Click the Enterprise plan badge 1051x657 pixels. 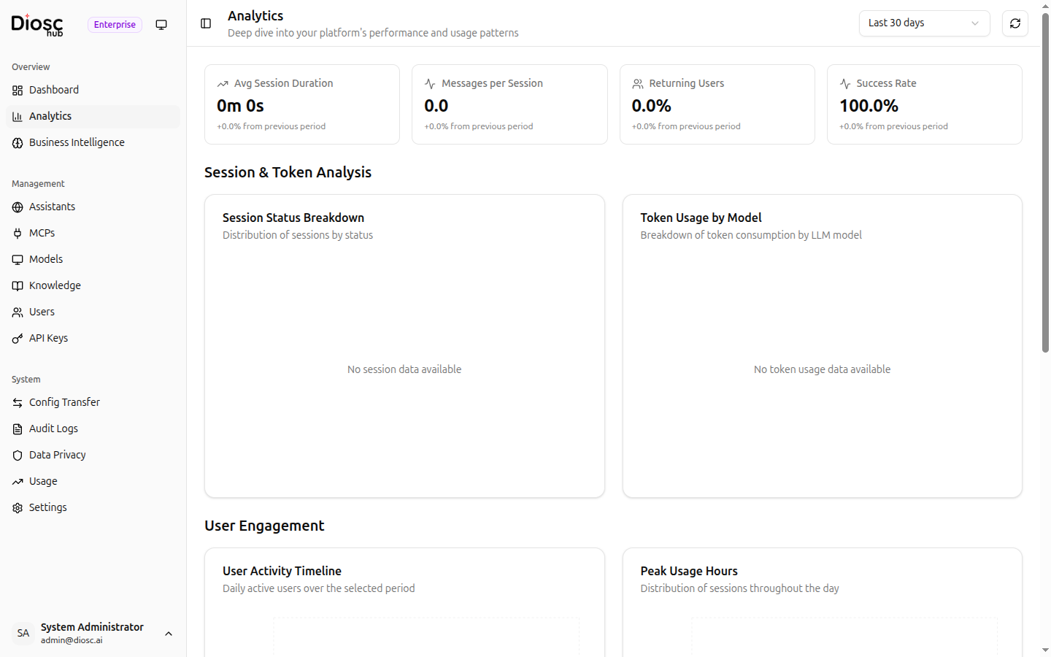(x=115, y=25)
